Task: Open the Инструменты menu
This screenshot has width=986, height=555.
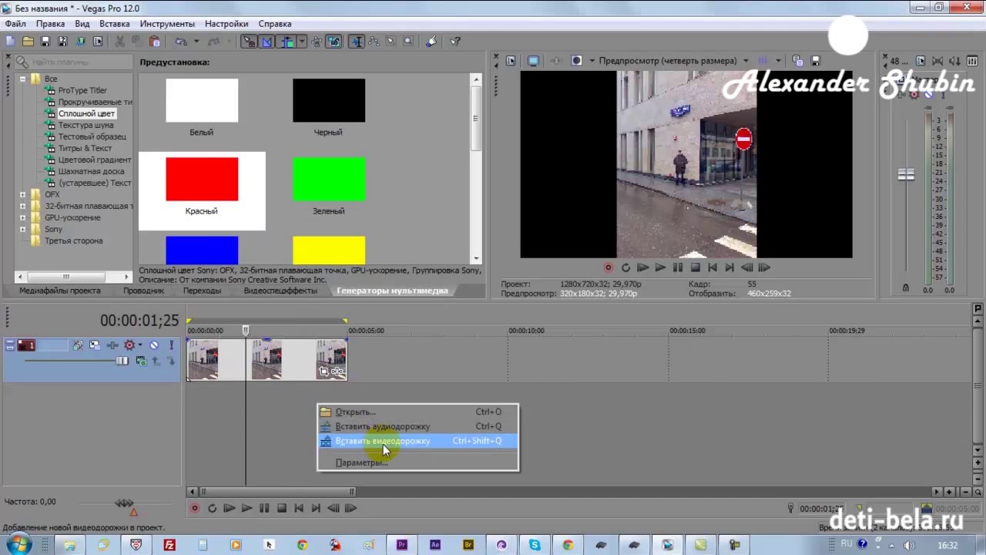Action: click(167, 24)
